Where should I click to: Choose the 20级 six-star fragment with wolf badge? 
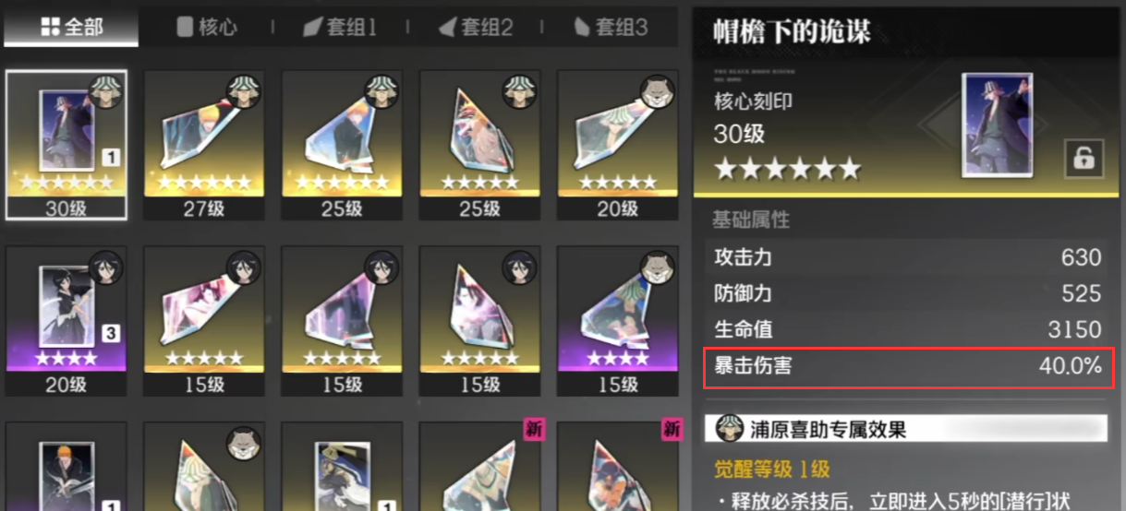618,145
